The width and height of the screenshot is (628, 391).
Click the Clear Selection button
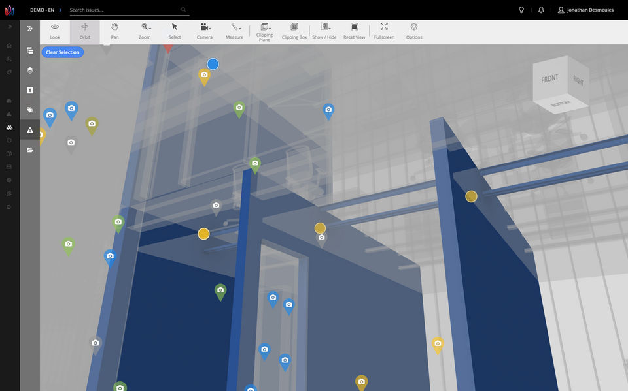click(x=63, y=52)
